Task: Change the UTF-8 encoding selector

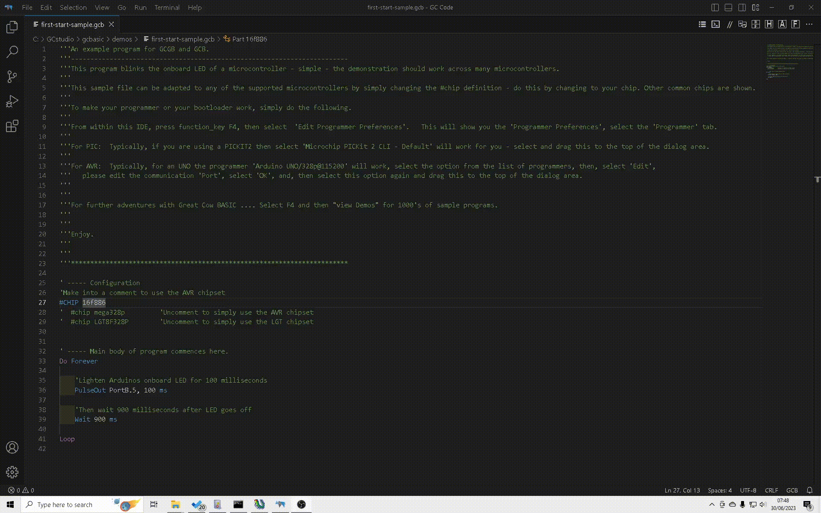Action: click(x=748, y=490)
